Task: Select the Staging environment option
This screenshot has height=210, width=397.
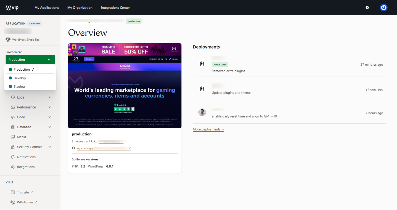Action: [19, 86]
